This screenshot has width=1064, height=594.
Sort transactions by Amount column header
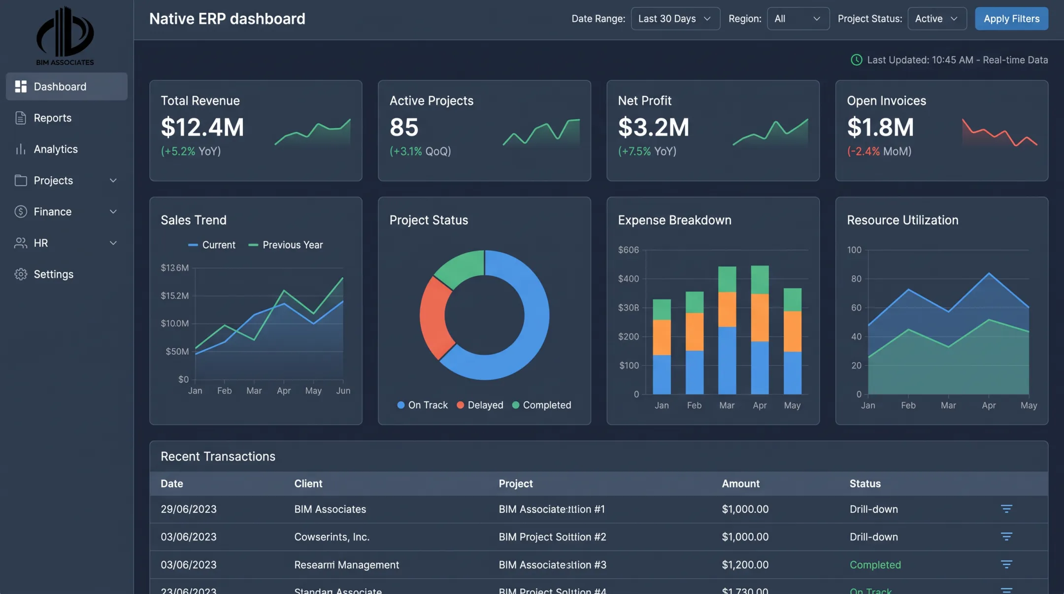click(741, 484)
